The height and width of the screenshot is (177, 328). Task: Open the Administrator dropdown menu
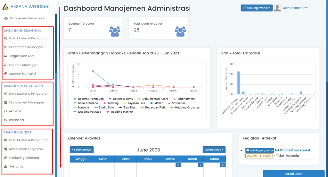tap(295, 8)
